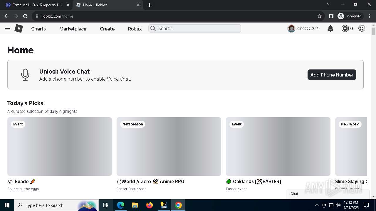This screenshot has width=376, height=211.
Task: Click the page vertical scrollbar
Action: coord(373,32)
